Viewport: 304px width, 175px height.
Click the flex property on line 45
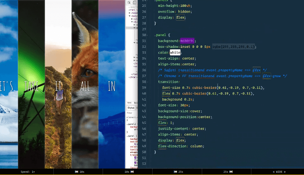[162, 123]
